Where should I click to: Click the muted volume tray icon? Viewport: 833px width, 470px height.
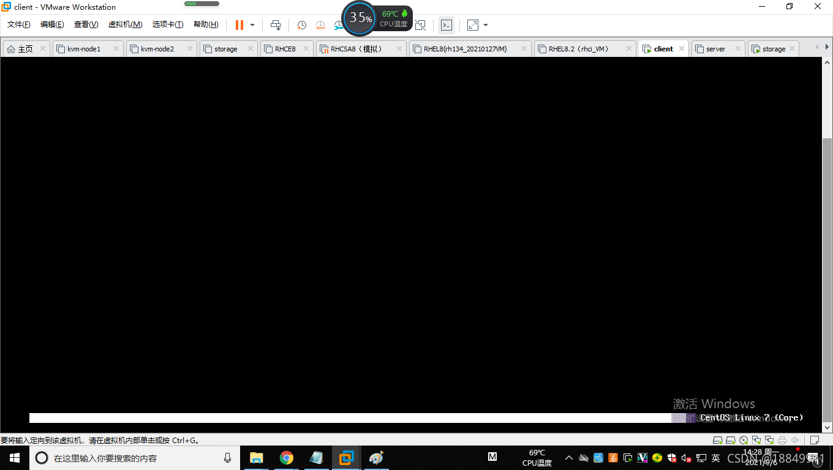pos(687,458)
